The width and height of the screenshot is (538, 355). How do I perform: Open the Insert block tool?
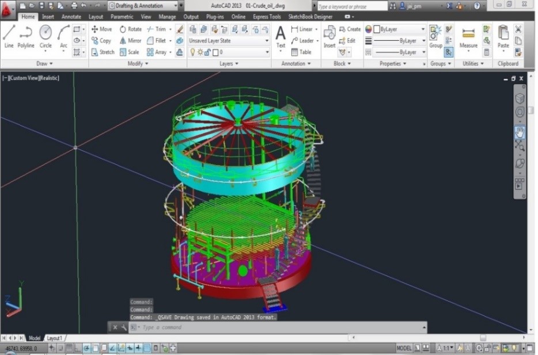pos(329,36)
